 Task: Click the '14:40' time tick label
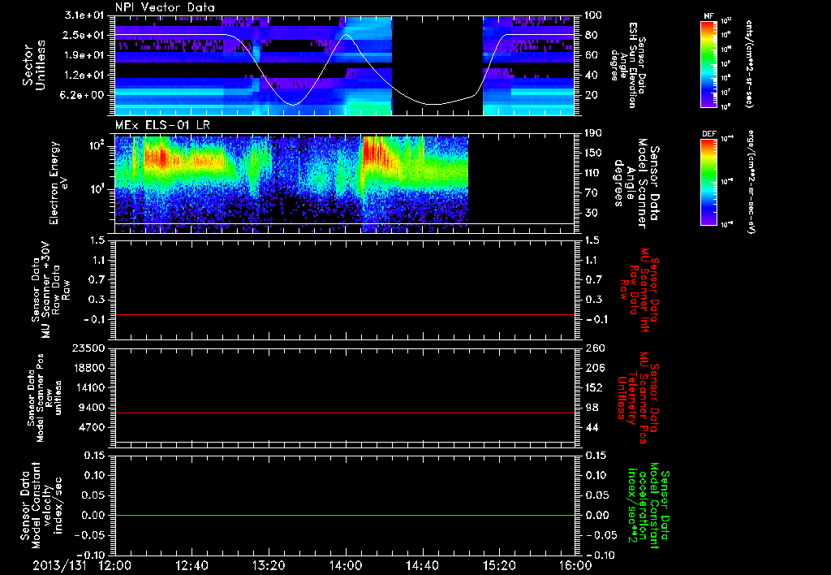pos(422,565)
